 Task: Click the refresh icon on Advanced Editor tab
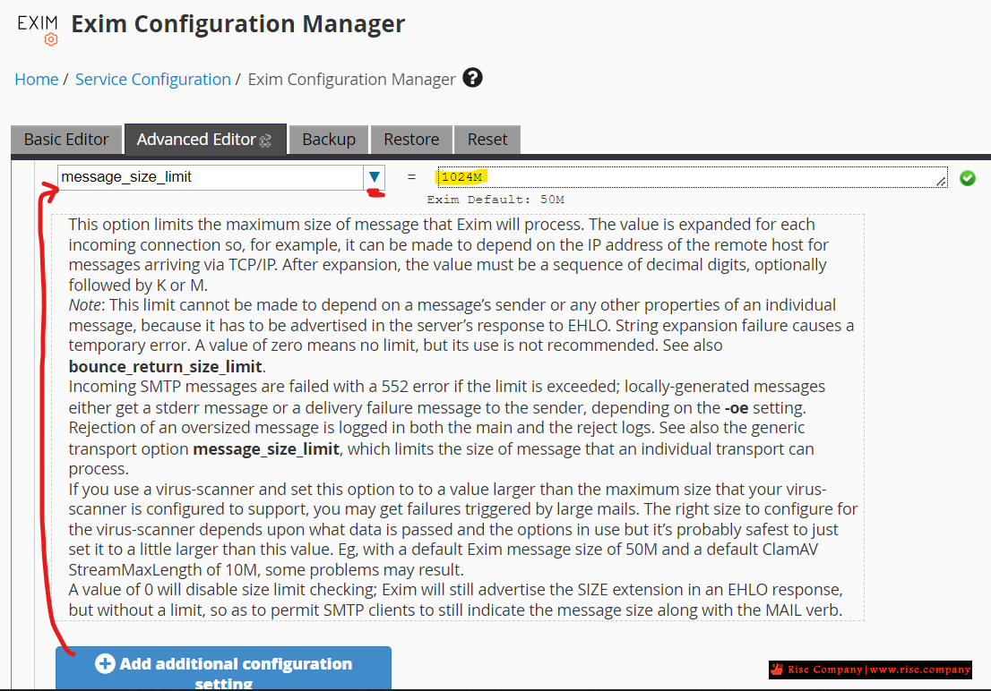[x=266, y=141]
